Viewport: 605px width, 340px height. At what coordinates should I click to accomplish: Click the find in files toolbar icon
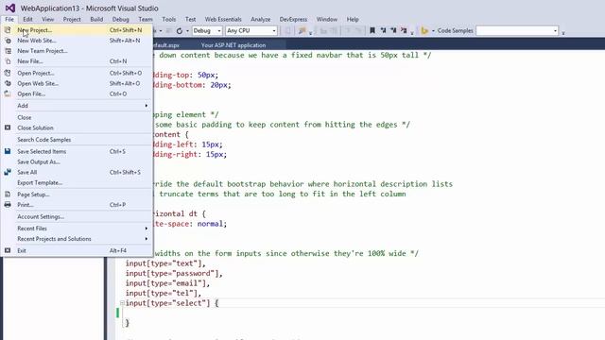[x=302, y=30]
